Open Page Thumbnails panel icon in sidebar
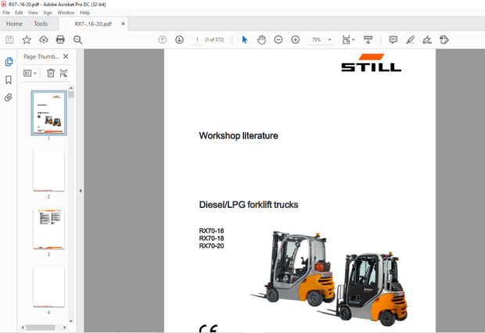This screenshot has width=485, height=333. 9,62
